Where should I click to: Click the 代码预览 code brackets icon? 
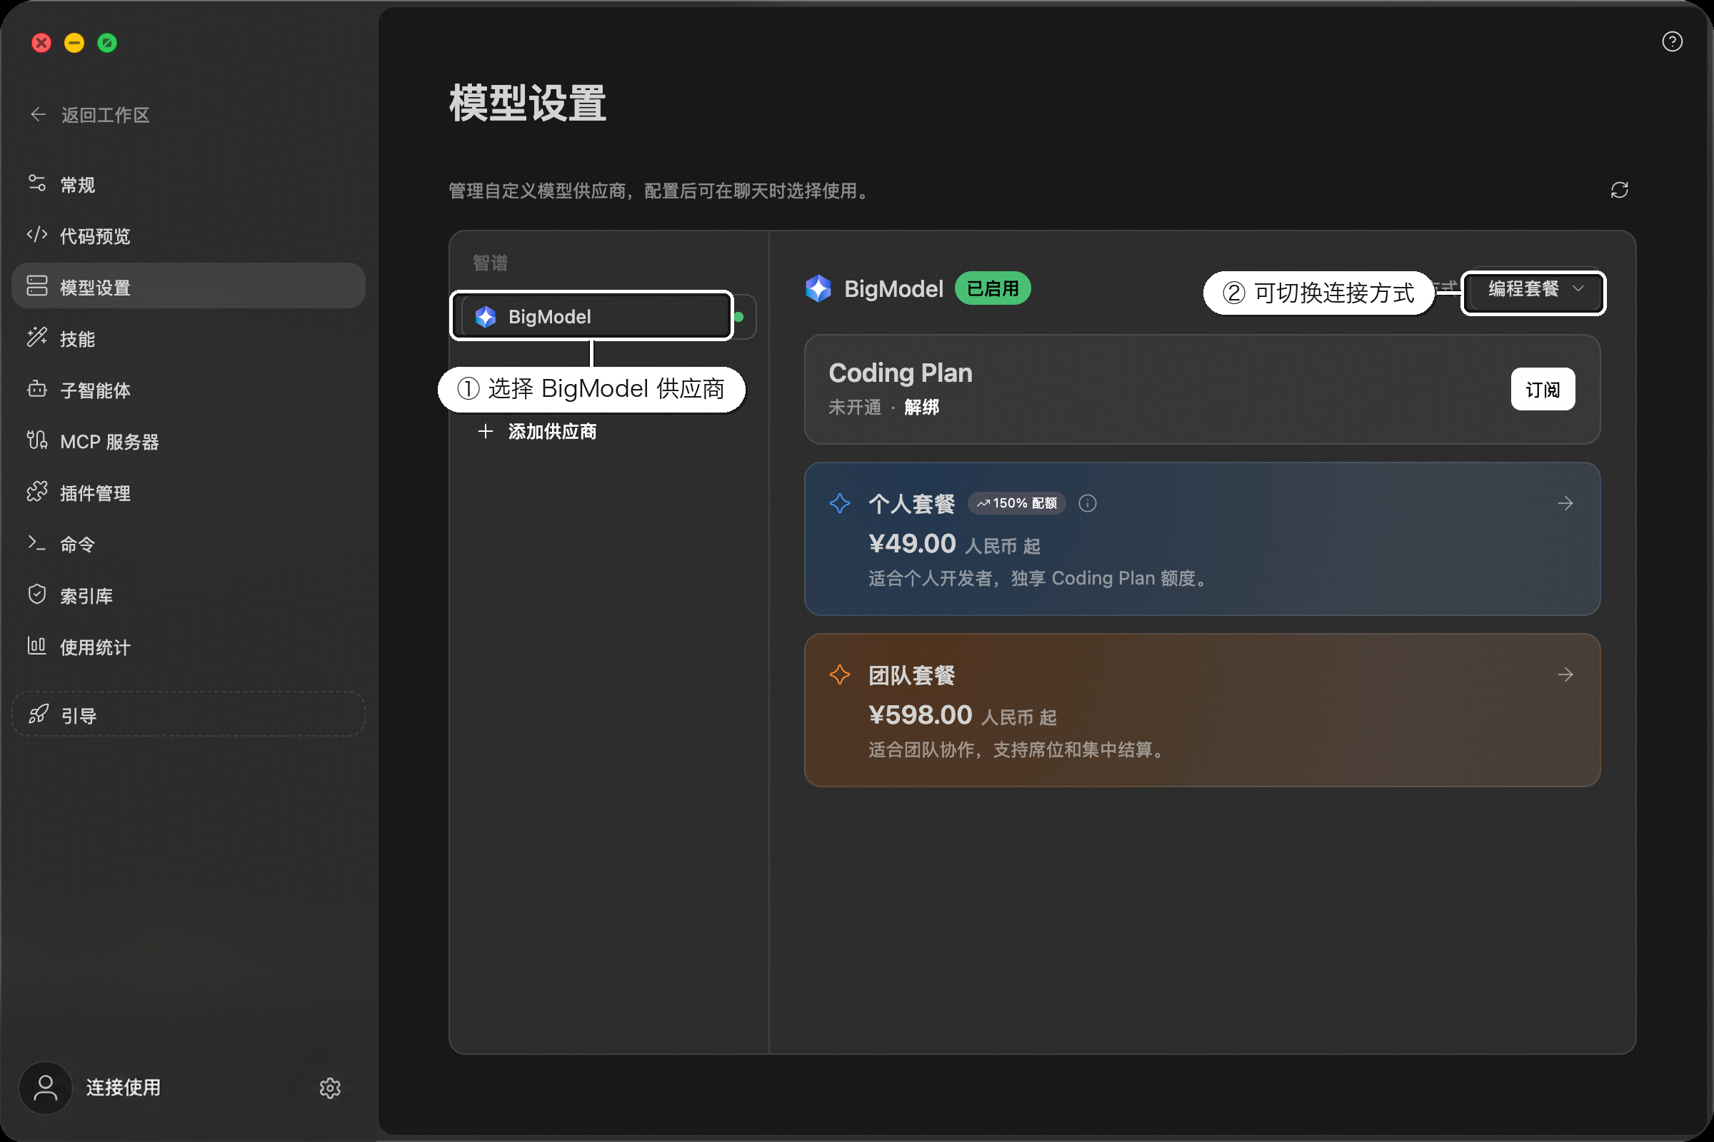[37, 235]
